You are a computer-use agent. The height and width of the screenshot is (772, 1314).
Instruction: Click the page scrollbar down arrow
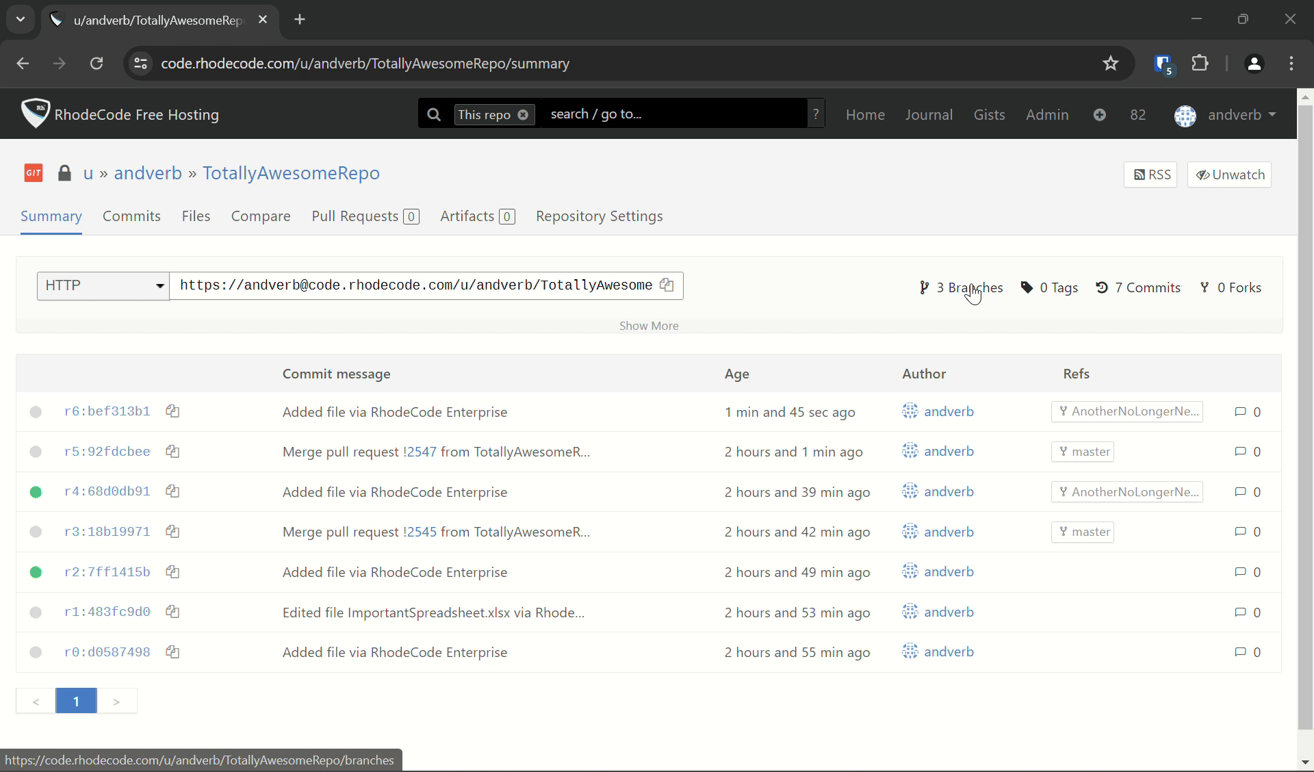pos(1305,762)
